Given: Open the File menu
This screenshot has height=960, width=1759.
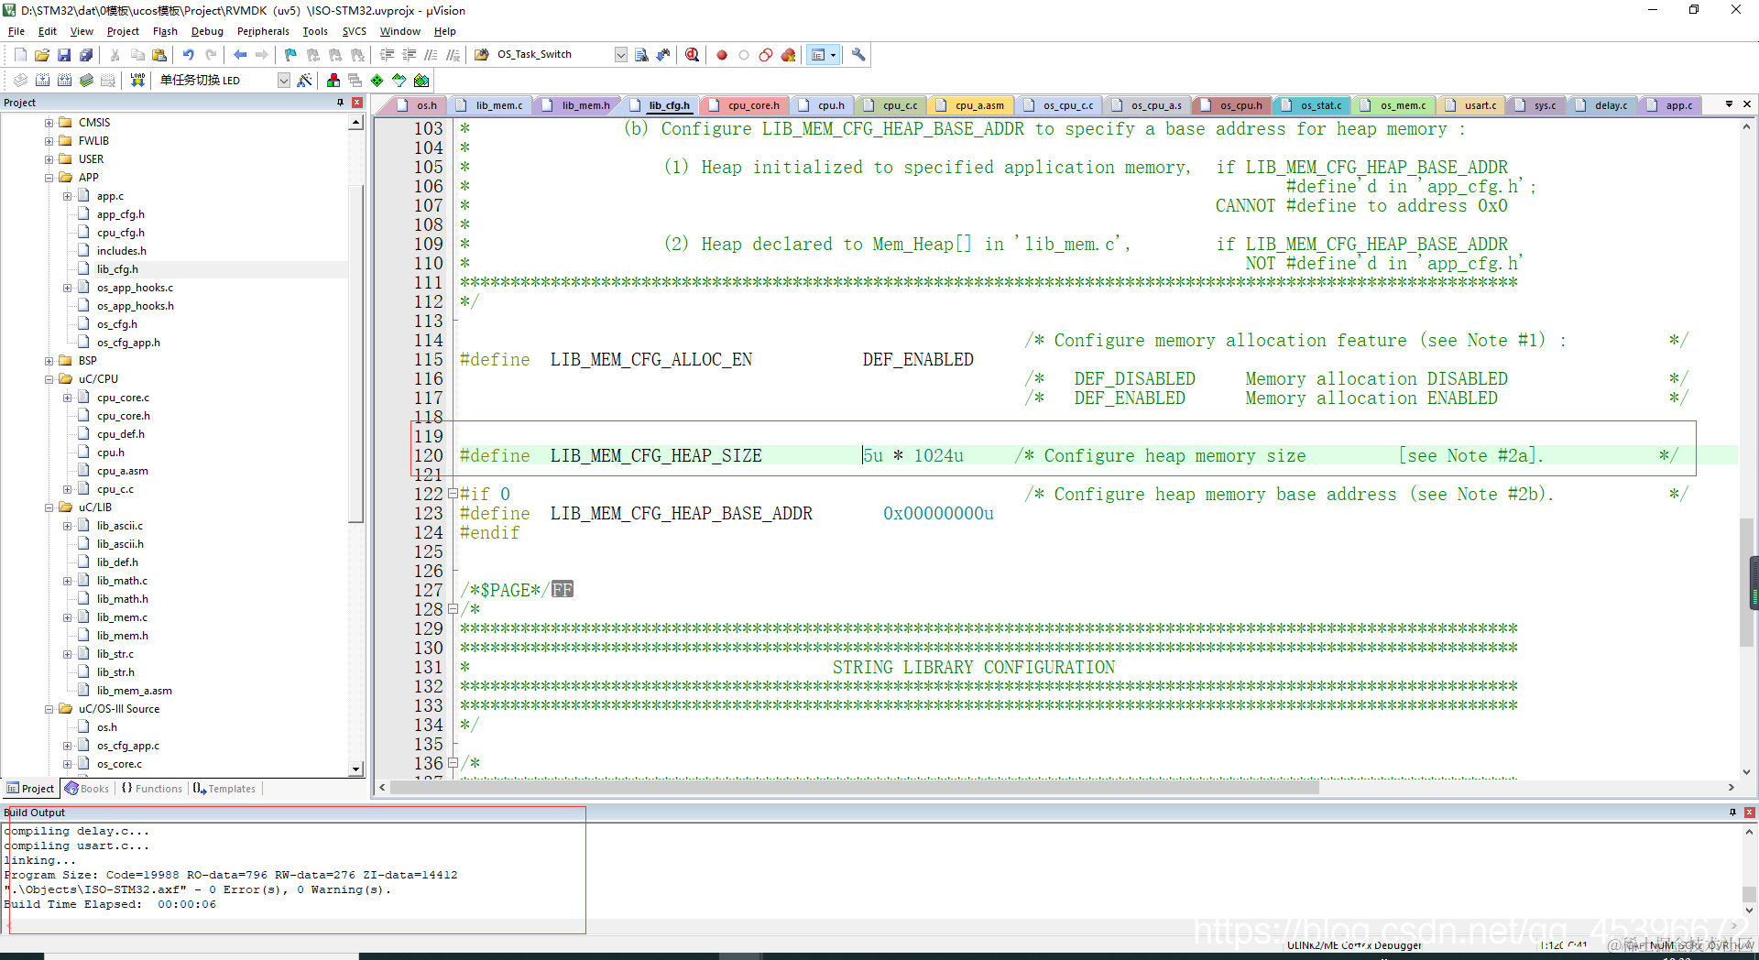Looking at the screenshot, I should (16, 31).
